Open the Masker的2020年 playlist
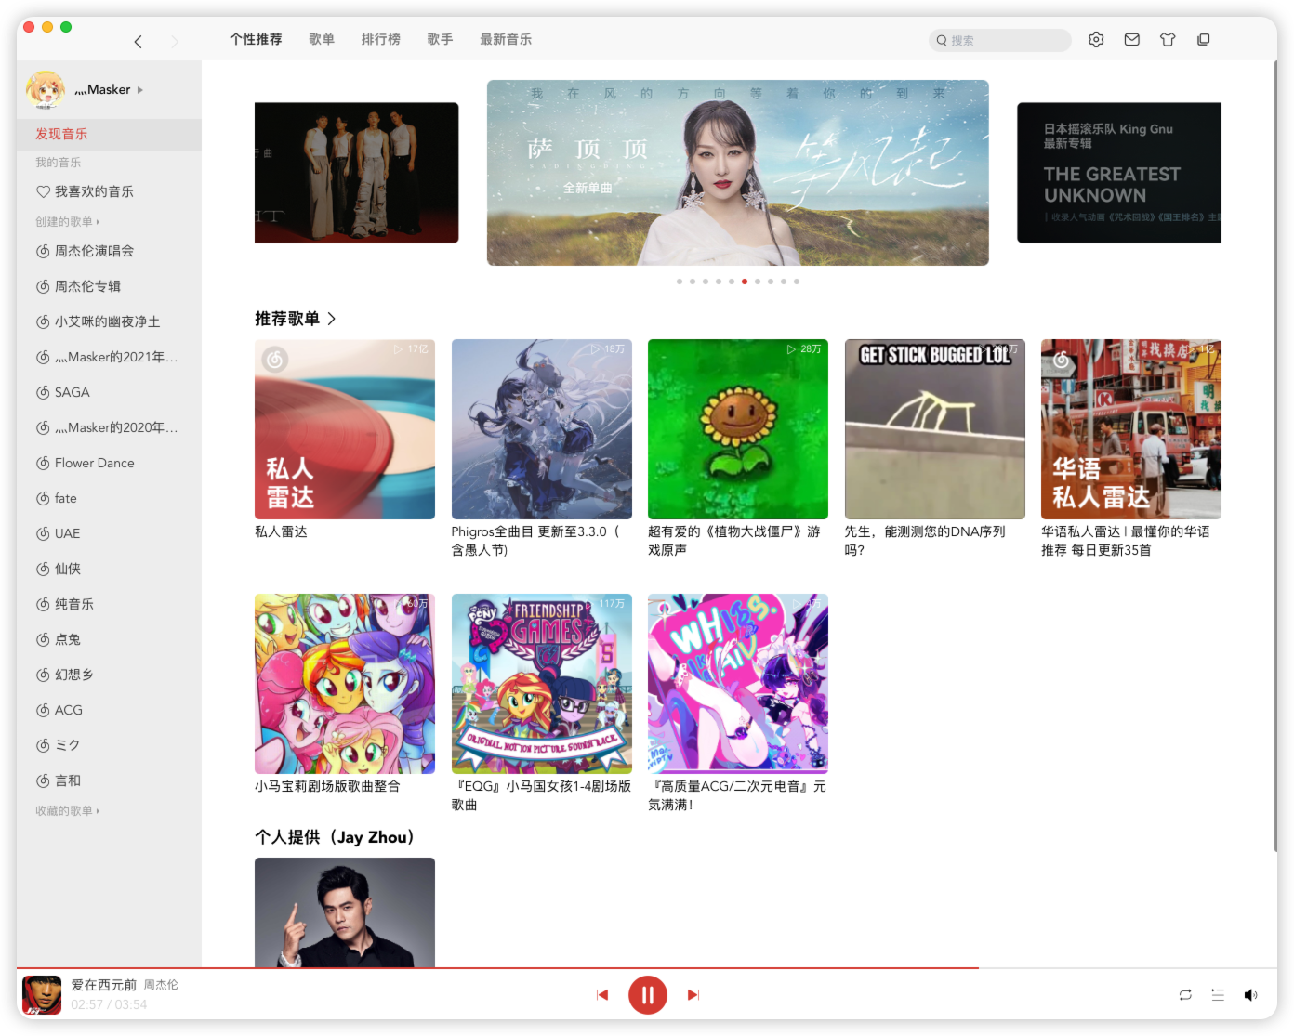 (109, 427)
